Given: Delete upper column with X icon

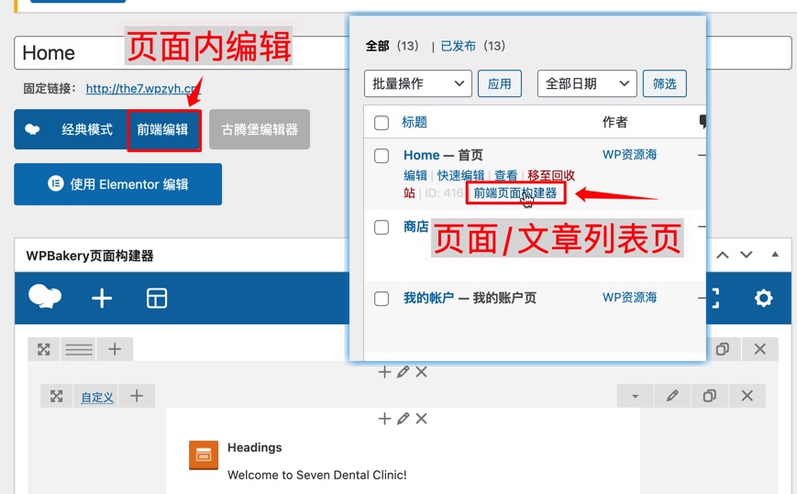Looking at the screenshot, I should click(421, 372).
